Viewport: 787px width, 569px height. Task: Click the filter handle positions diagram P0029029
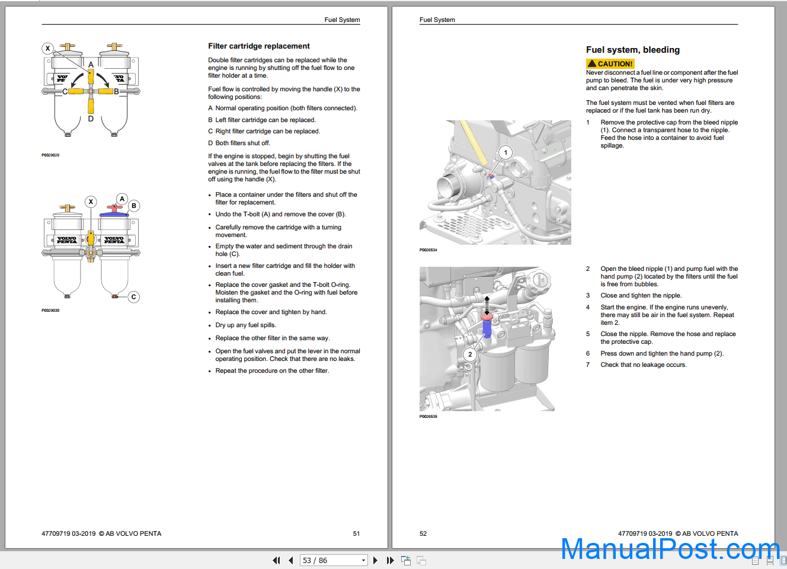pos(91,90)
